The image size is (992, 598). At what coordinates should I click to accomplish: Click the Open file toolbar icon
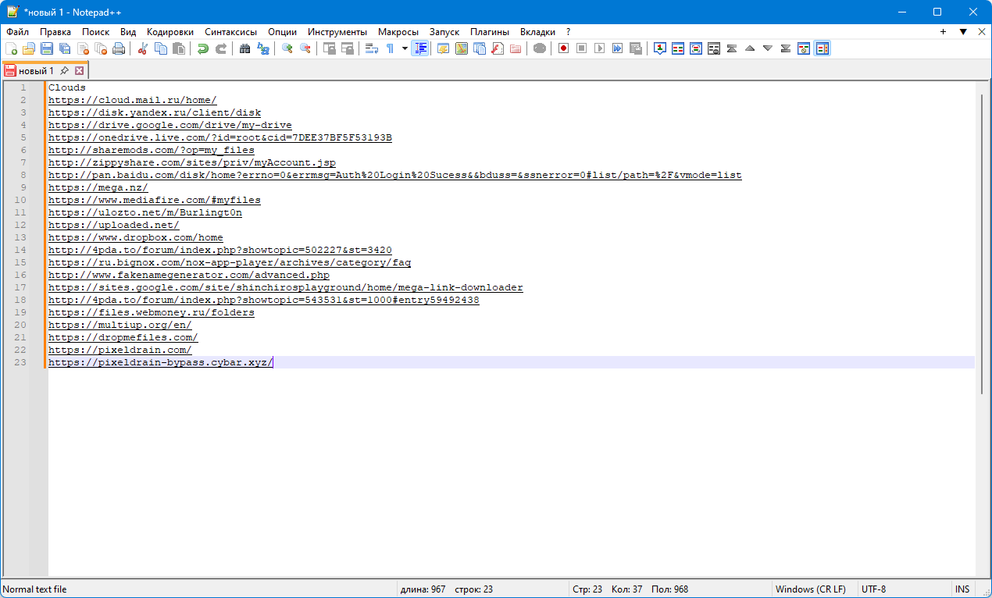point(29,48)
